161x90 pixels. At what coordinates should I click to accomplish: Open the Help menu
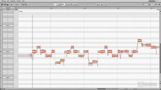pyautogui.click(x=23, y=1)
